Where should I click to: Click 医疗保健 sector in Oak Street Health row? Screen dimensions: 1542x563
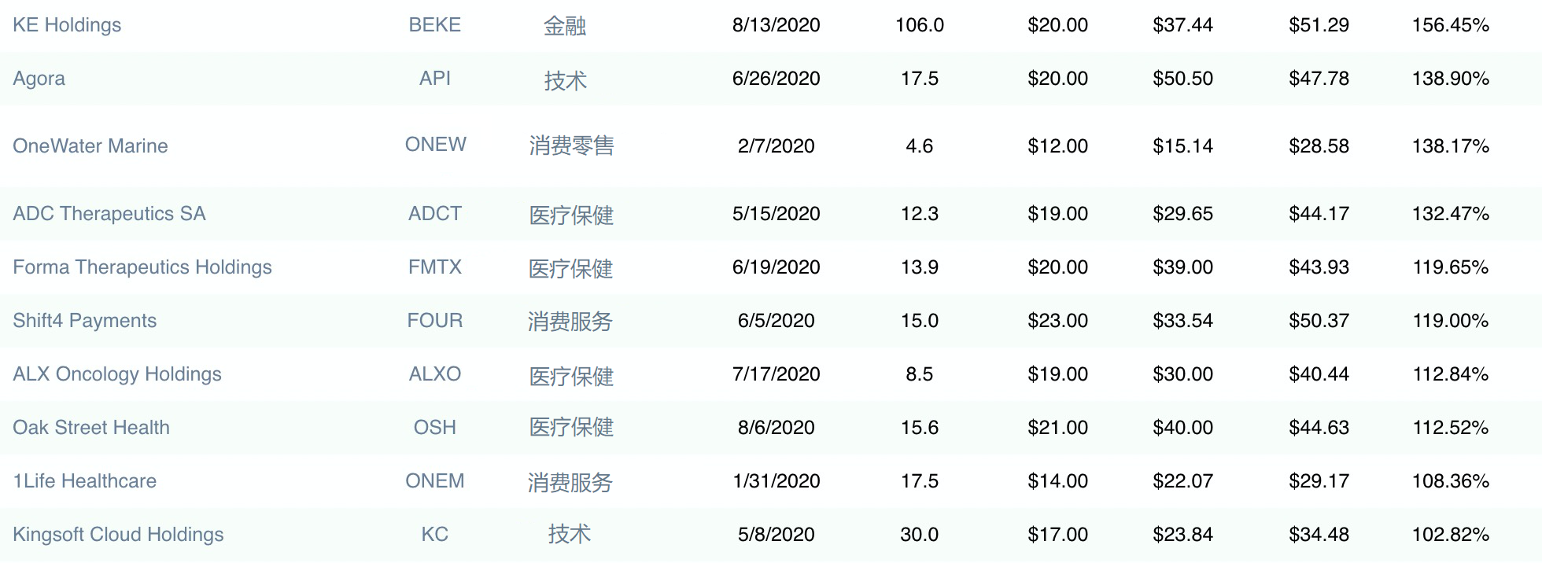pyautogui.click(x=572, y=427)
